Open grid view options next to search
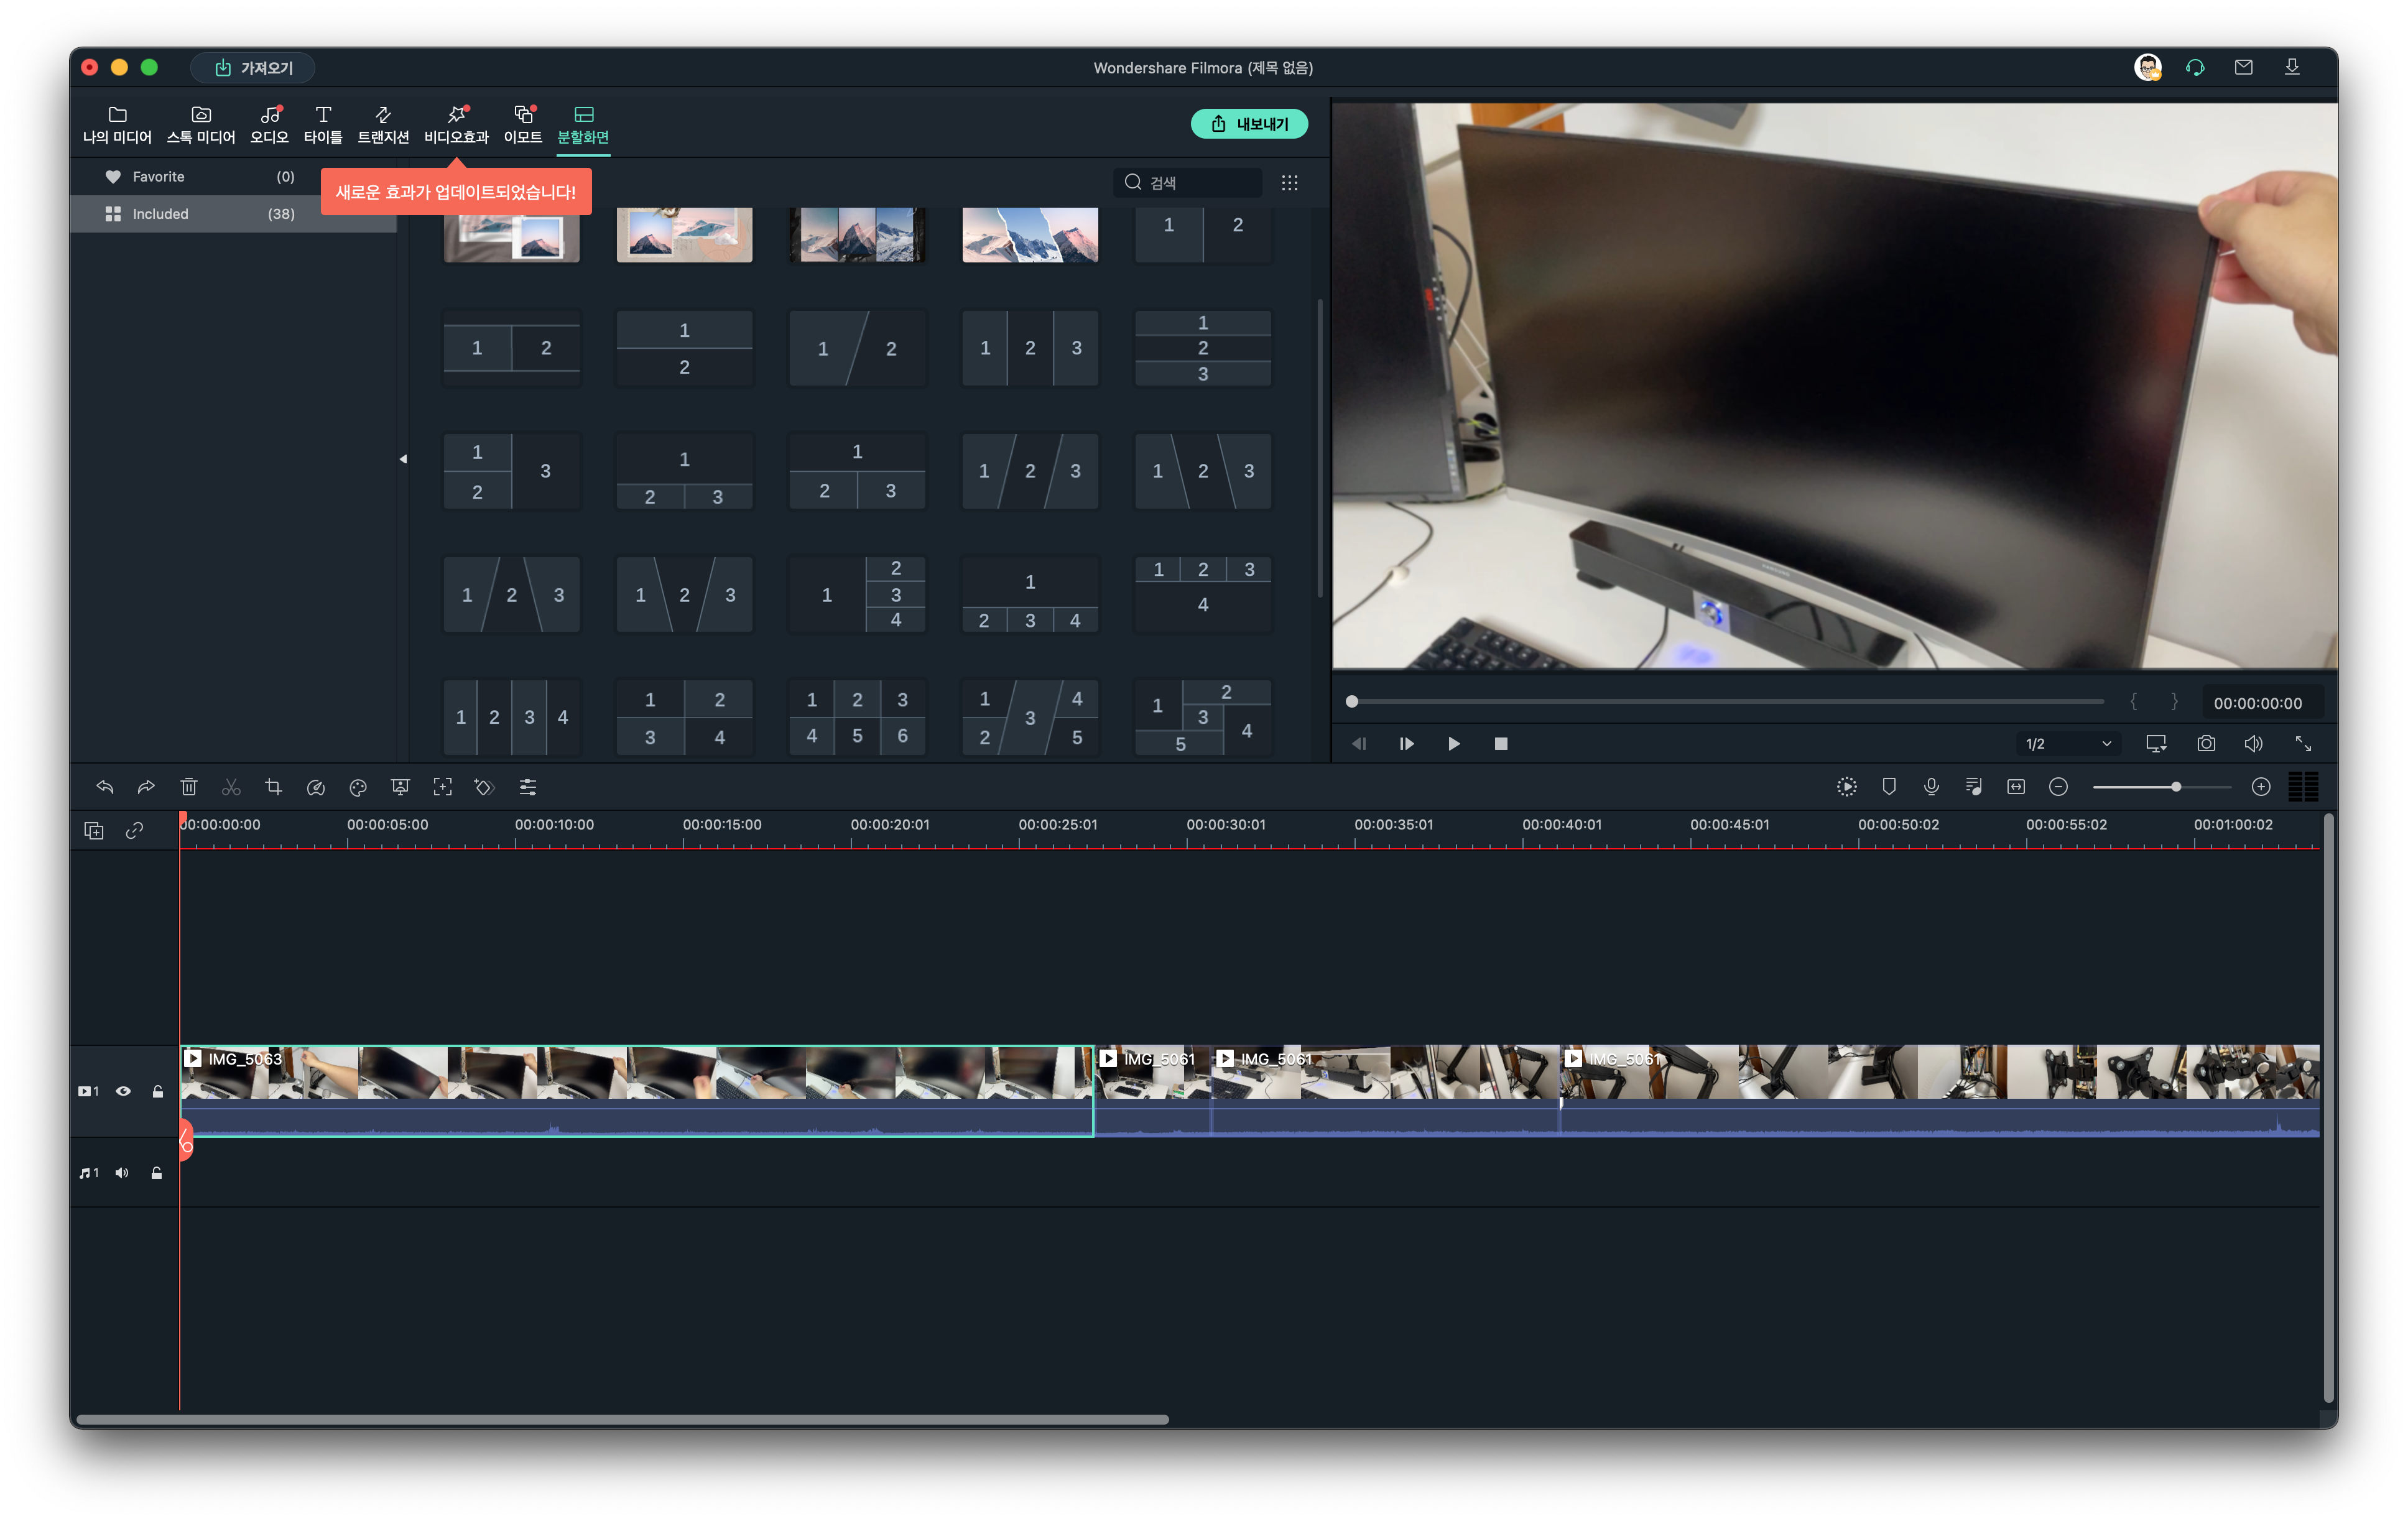 1289,182
